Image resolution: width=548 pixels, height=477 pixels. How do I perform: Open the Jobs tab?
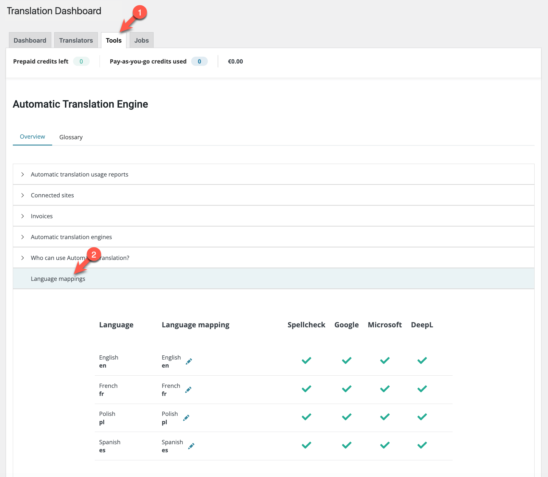click(x=141, y=40)
